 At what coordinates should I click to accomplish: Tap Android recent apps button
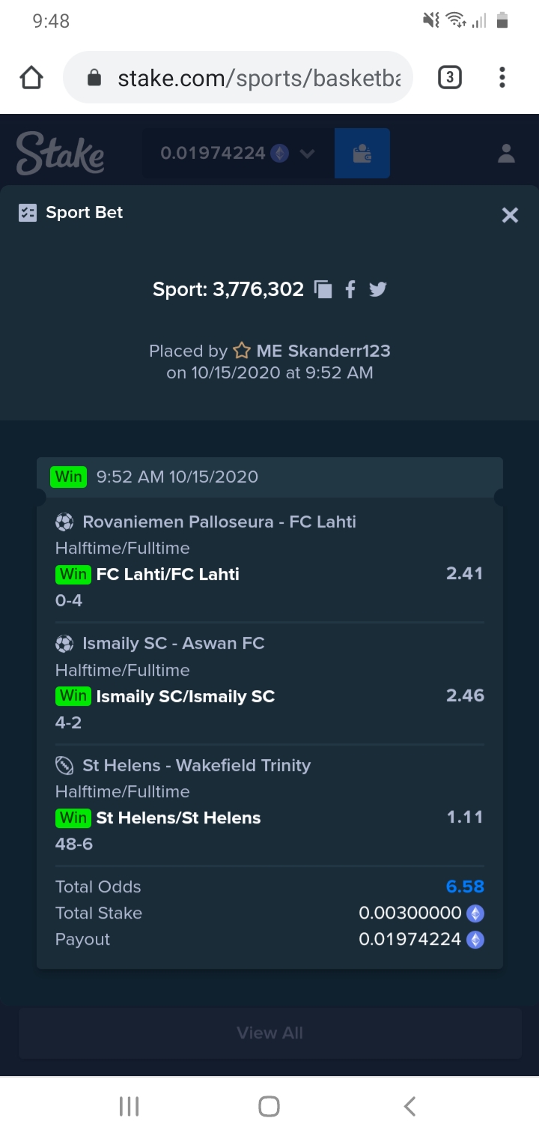point(129,1106)
